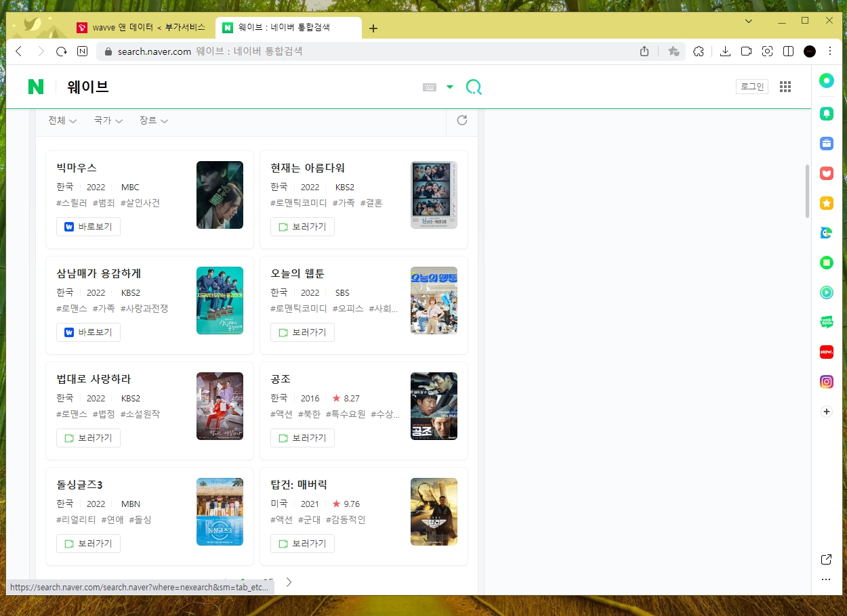This screenshot has height=616, width=847.
Task: Open the Naver services grid icon
Action: coord(785,87)
